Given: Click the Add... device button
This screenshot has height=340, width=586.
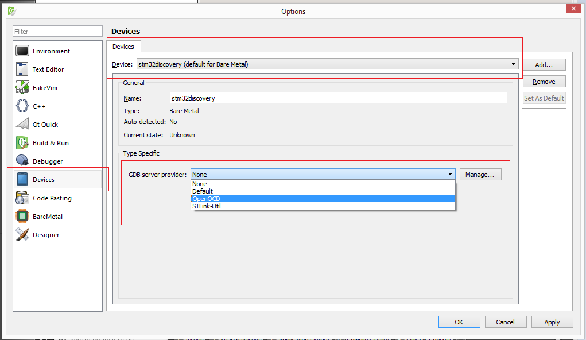Looking at the screenshot, I should coord(544,65).
